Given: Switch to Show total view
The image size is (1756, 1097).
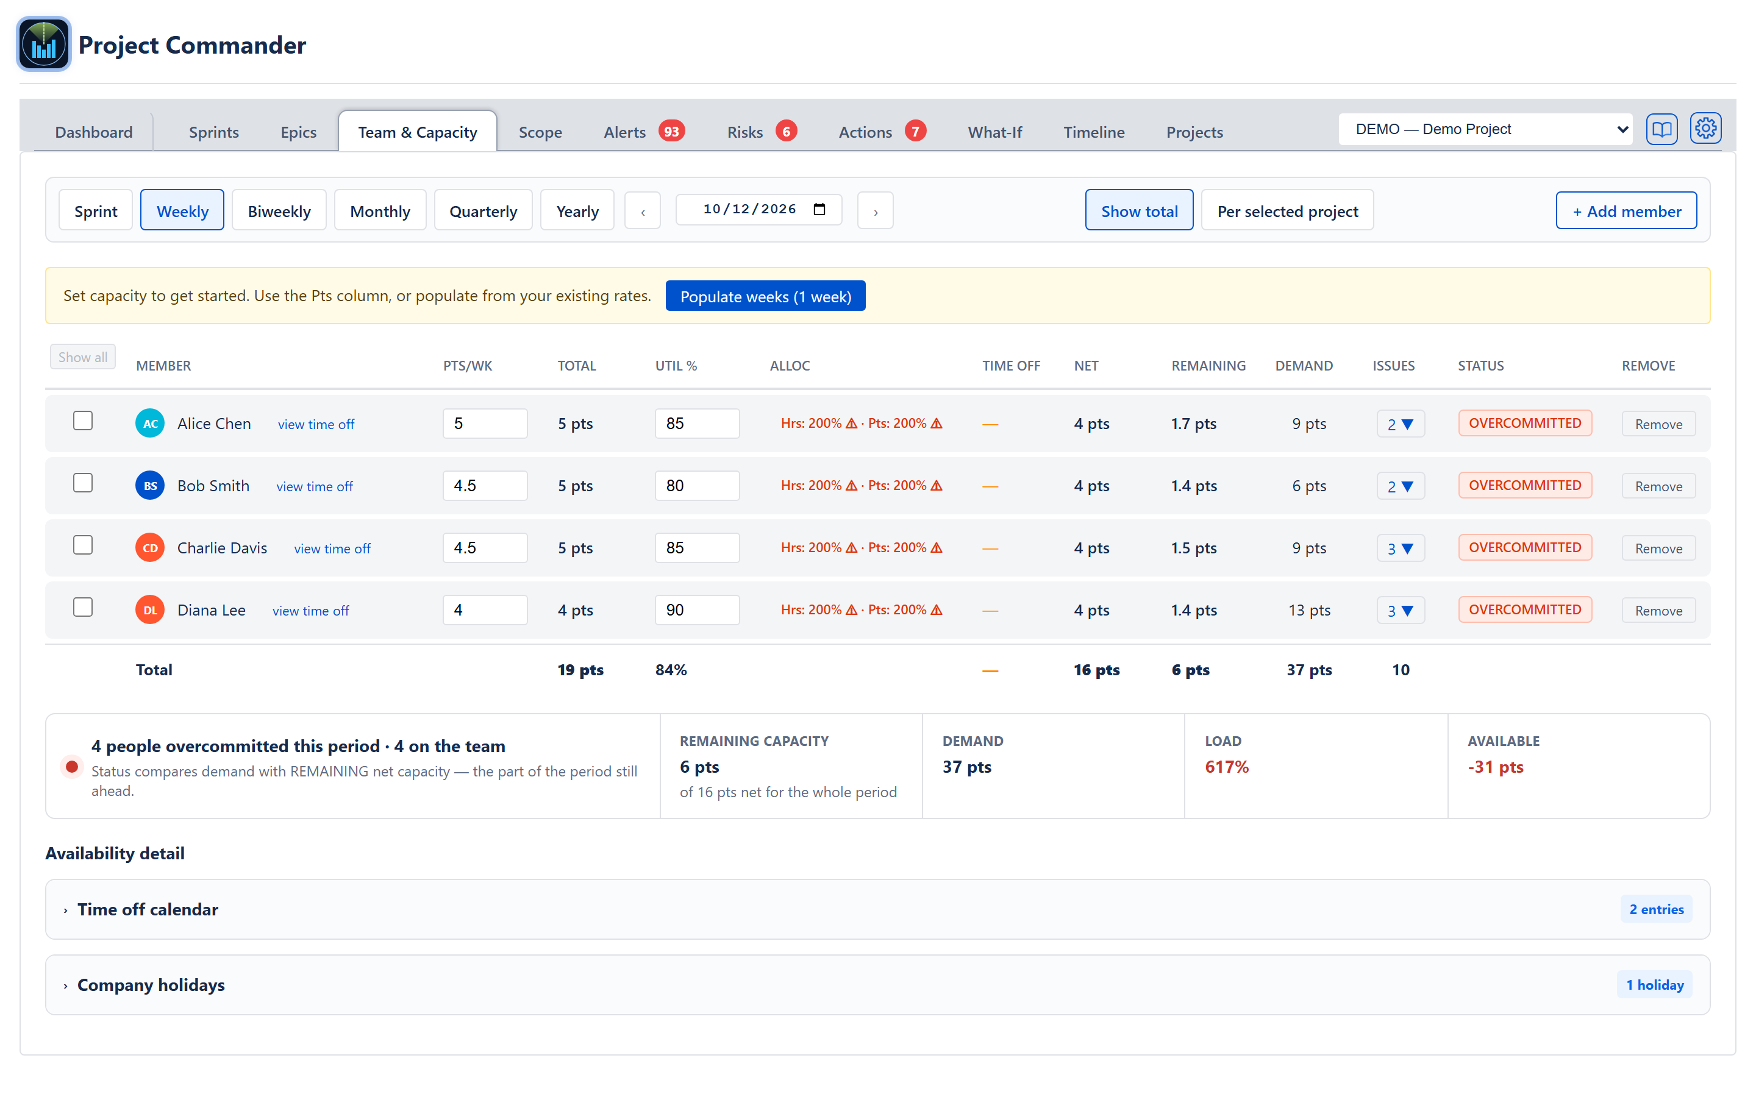Looking at the screenshot, I should pos(1138,210).
